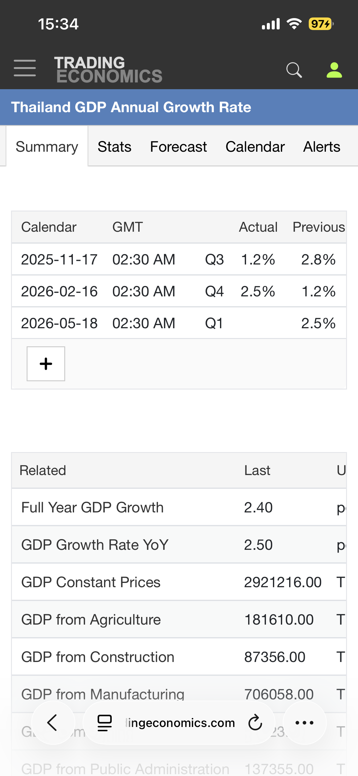Tap the browser back arrow

pyautogui.click(x=53, y=723)
